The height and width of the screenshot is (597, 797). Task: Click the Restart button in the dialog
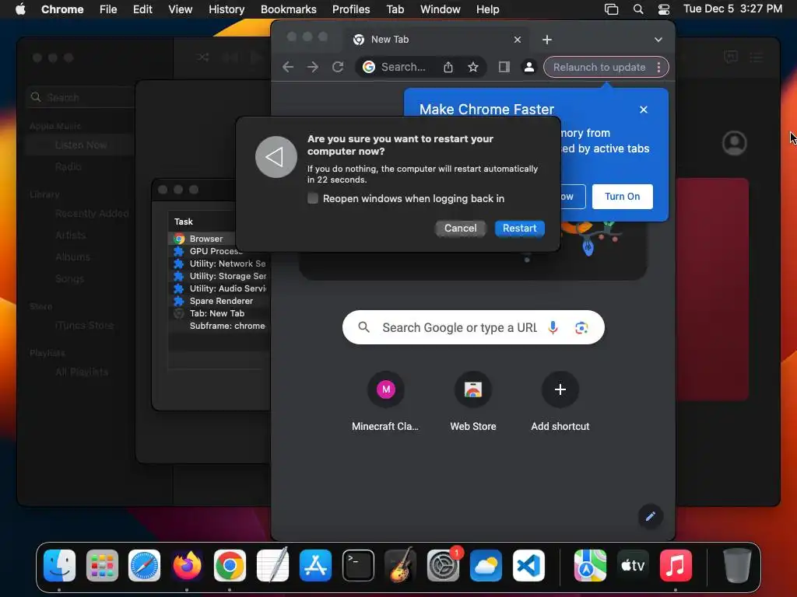click(519, 228)
